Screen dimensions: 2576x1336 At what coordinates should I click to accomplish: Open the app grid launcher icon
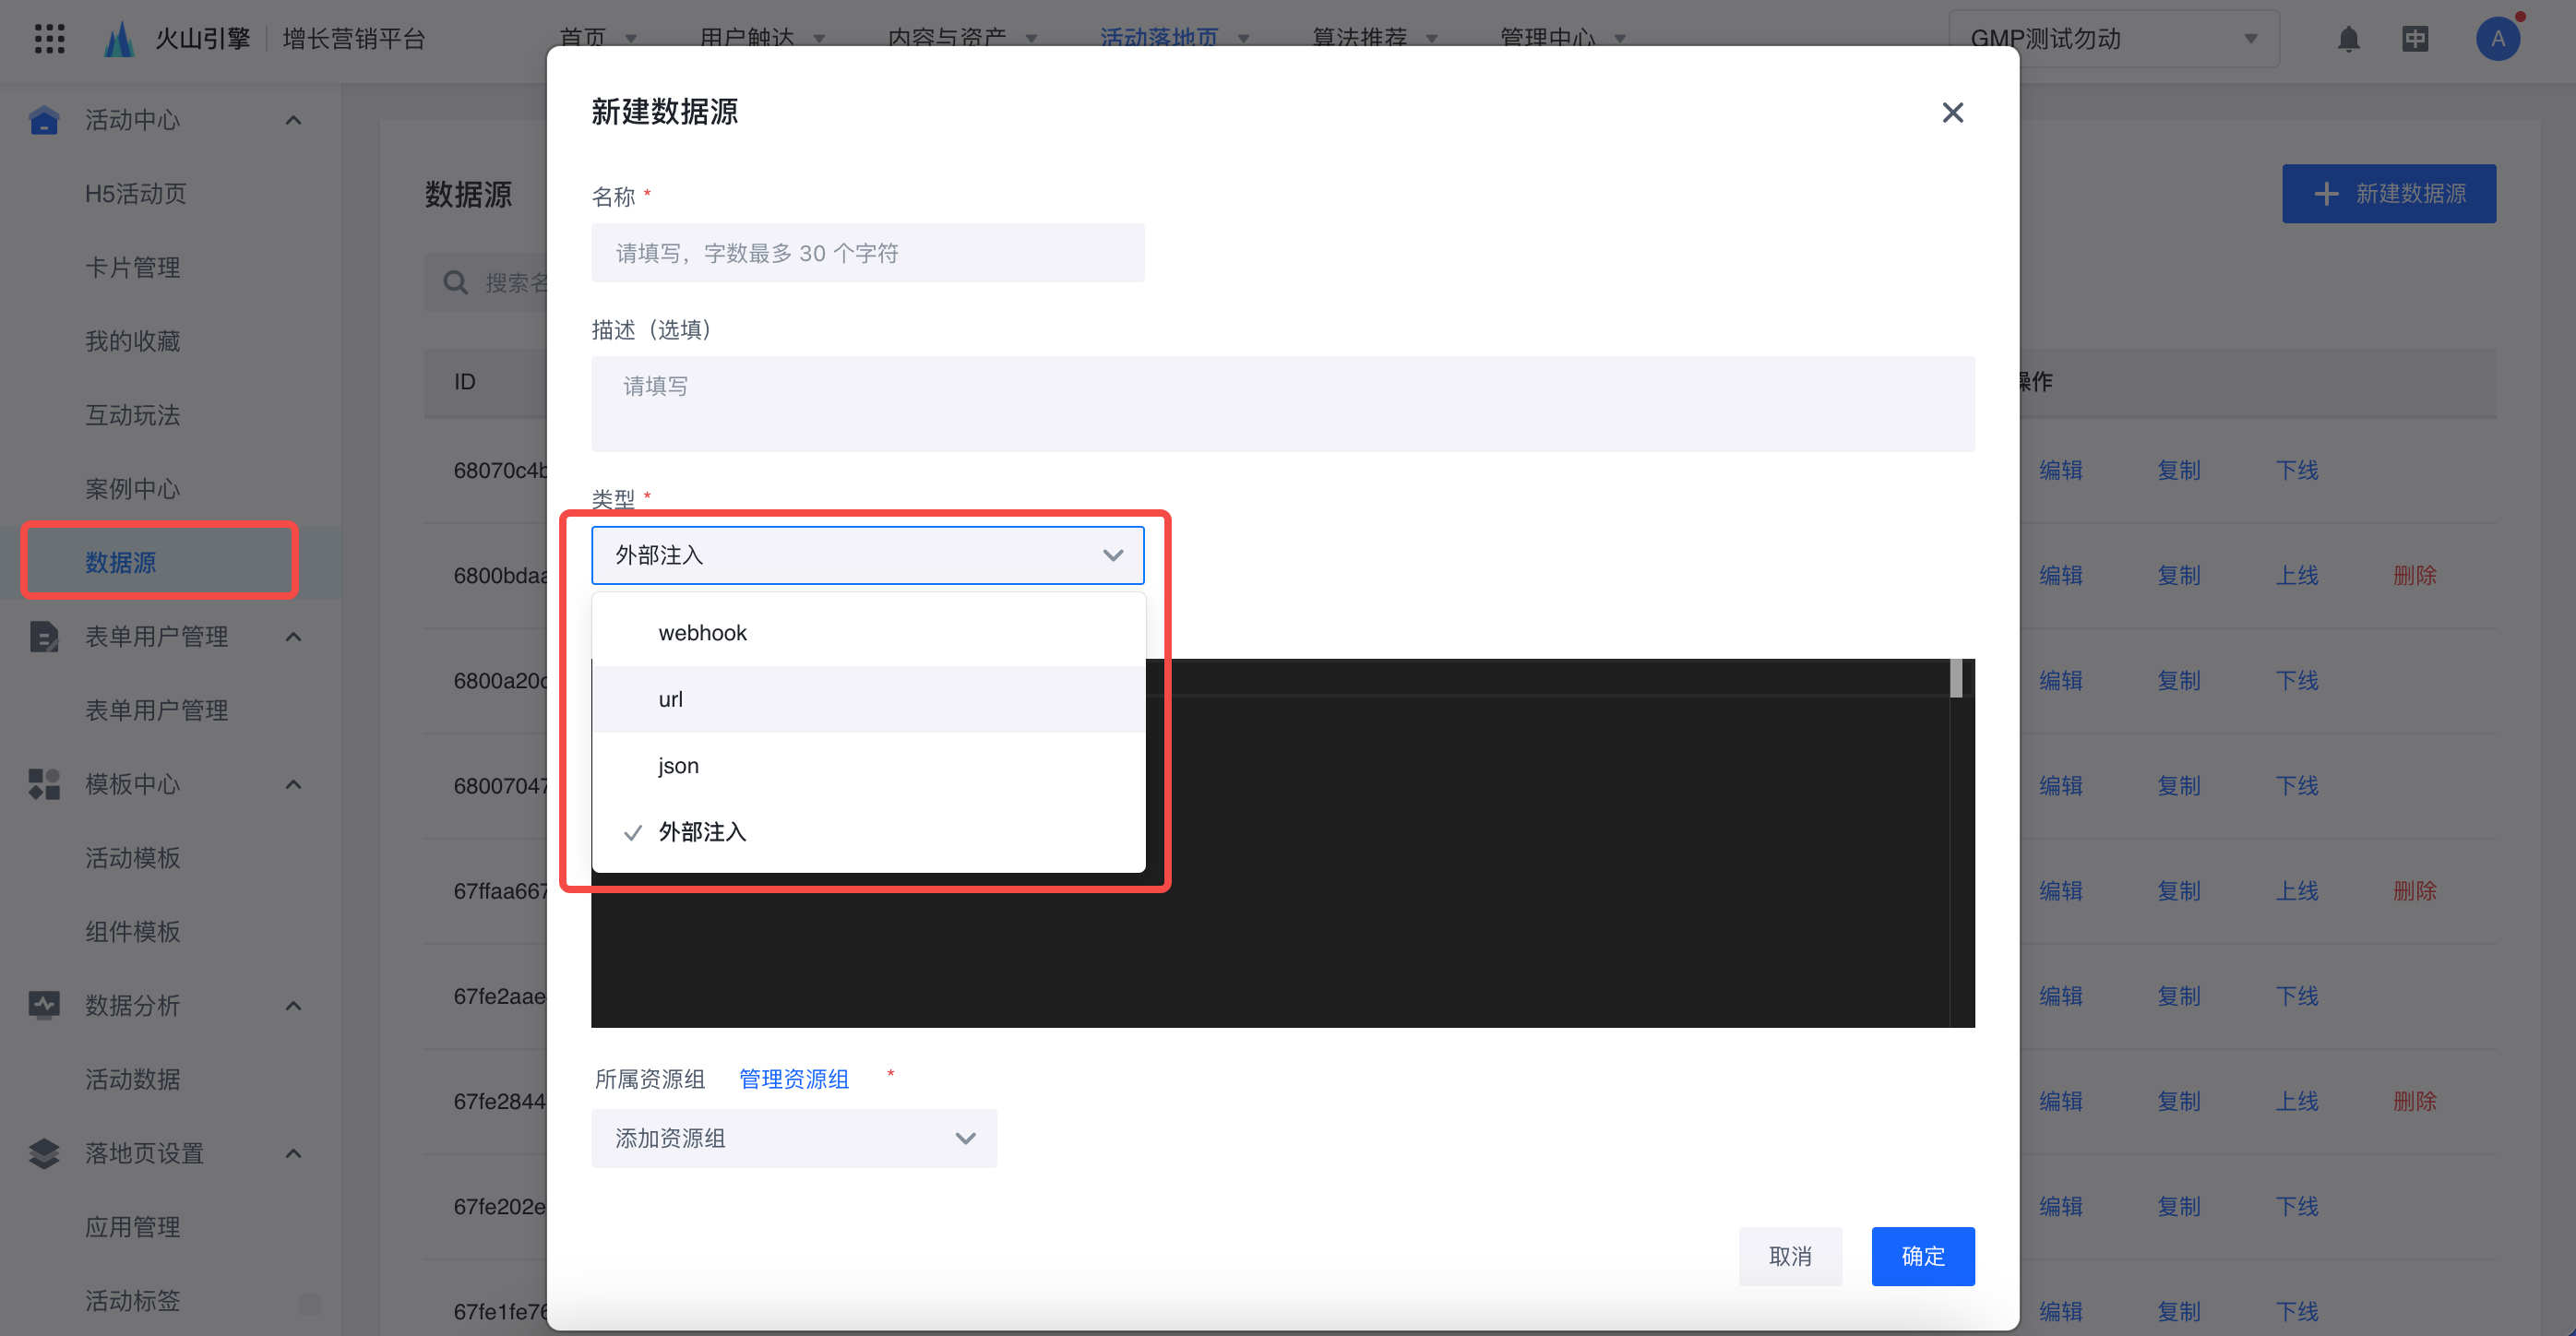(49, 39)
